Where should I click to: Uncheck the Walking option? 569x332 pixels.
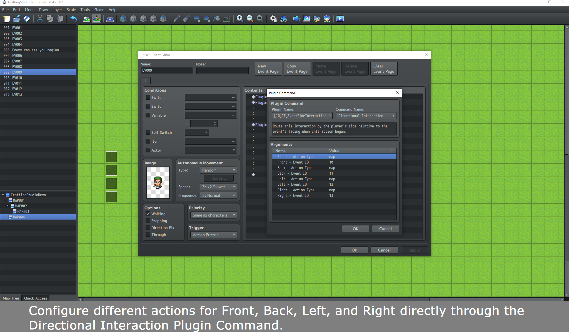(x=148, y=214)
